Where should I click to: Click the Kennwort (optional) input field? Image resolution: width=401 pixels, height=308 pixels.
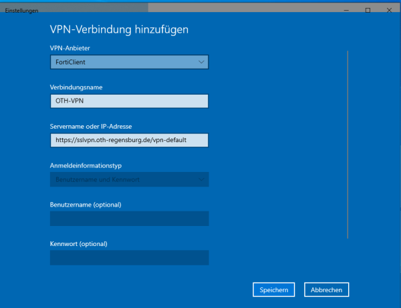(x=129, y=257)
